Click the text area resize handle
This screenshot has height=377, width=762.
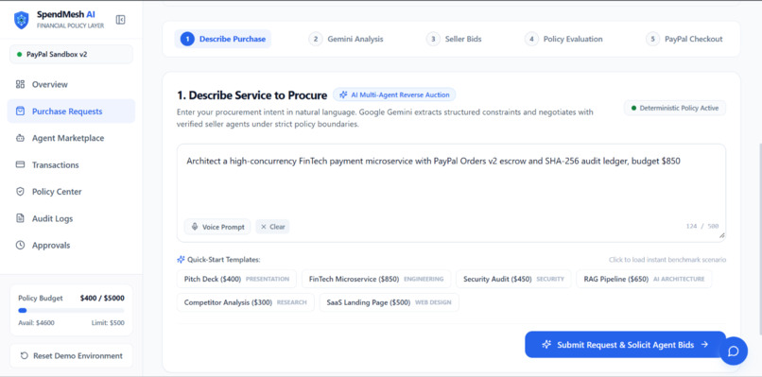pos(721,235)
